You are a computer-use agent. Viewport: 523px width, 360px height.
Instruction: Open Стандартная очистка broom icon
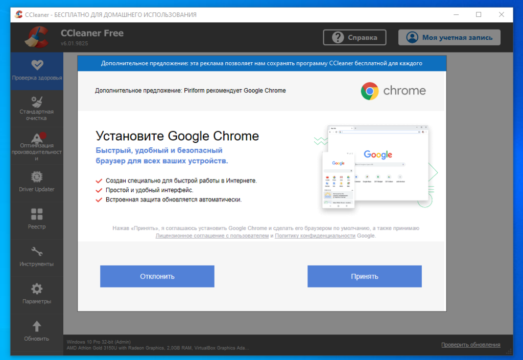click(x=37, y=101)
